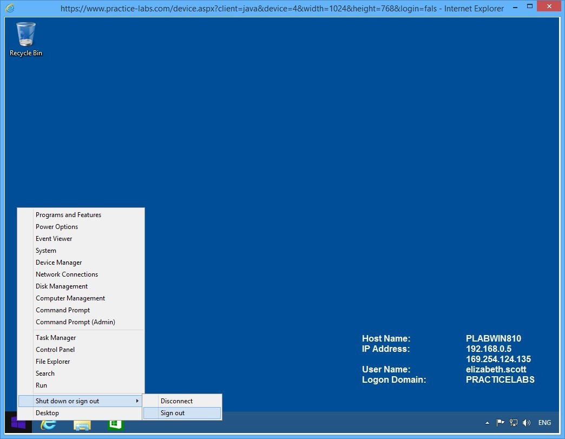The width and height of the screenshot is (565, 439).
Task: Launch Internet Explorer from the taskbar
Action: click(49, 425)
